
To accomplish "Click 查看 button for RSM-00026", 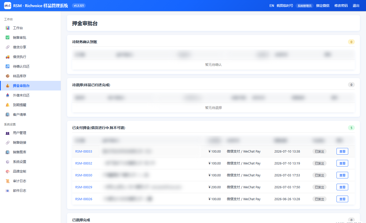I will (342, 199).
